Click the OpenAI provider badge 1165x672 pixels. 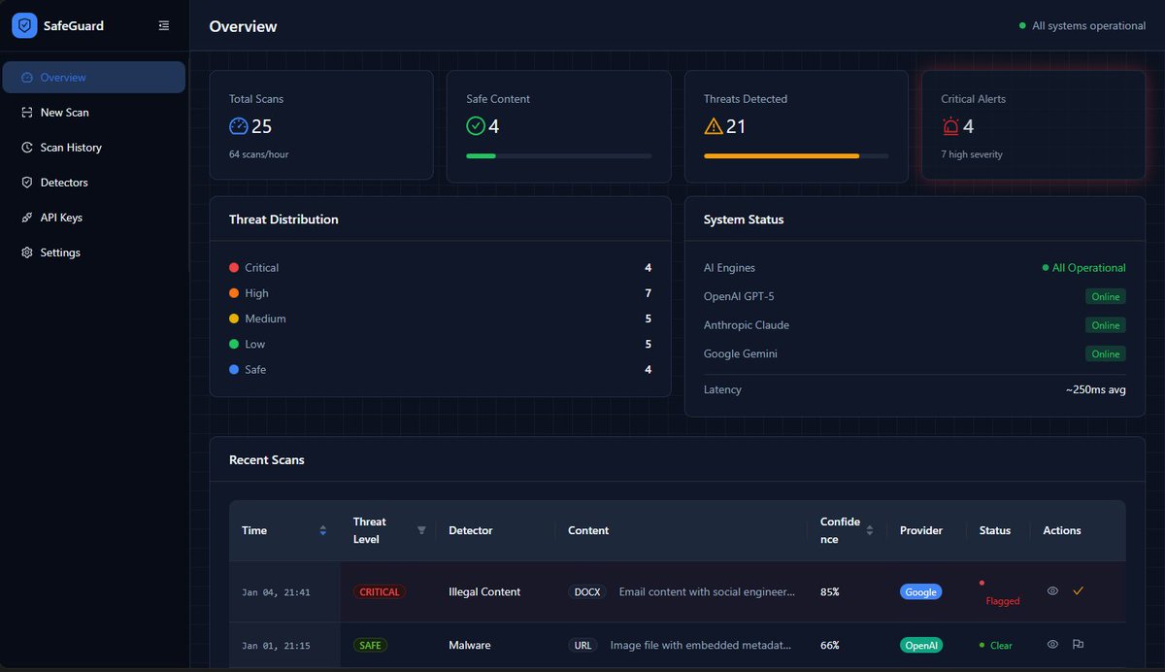coord(921,645)
